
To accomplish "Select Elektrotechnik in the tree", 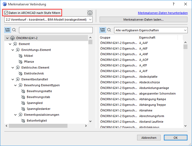I will pyautogui.click(x=34, y=73).
